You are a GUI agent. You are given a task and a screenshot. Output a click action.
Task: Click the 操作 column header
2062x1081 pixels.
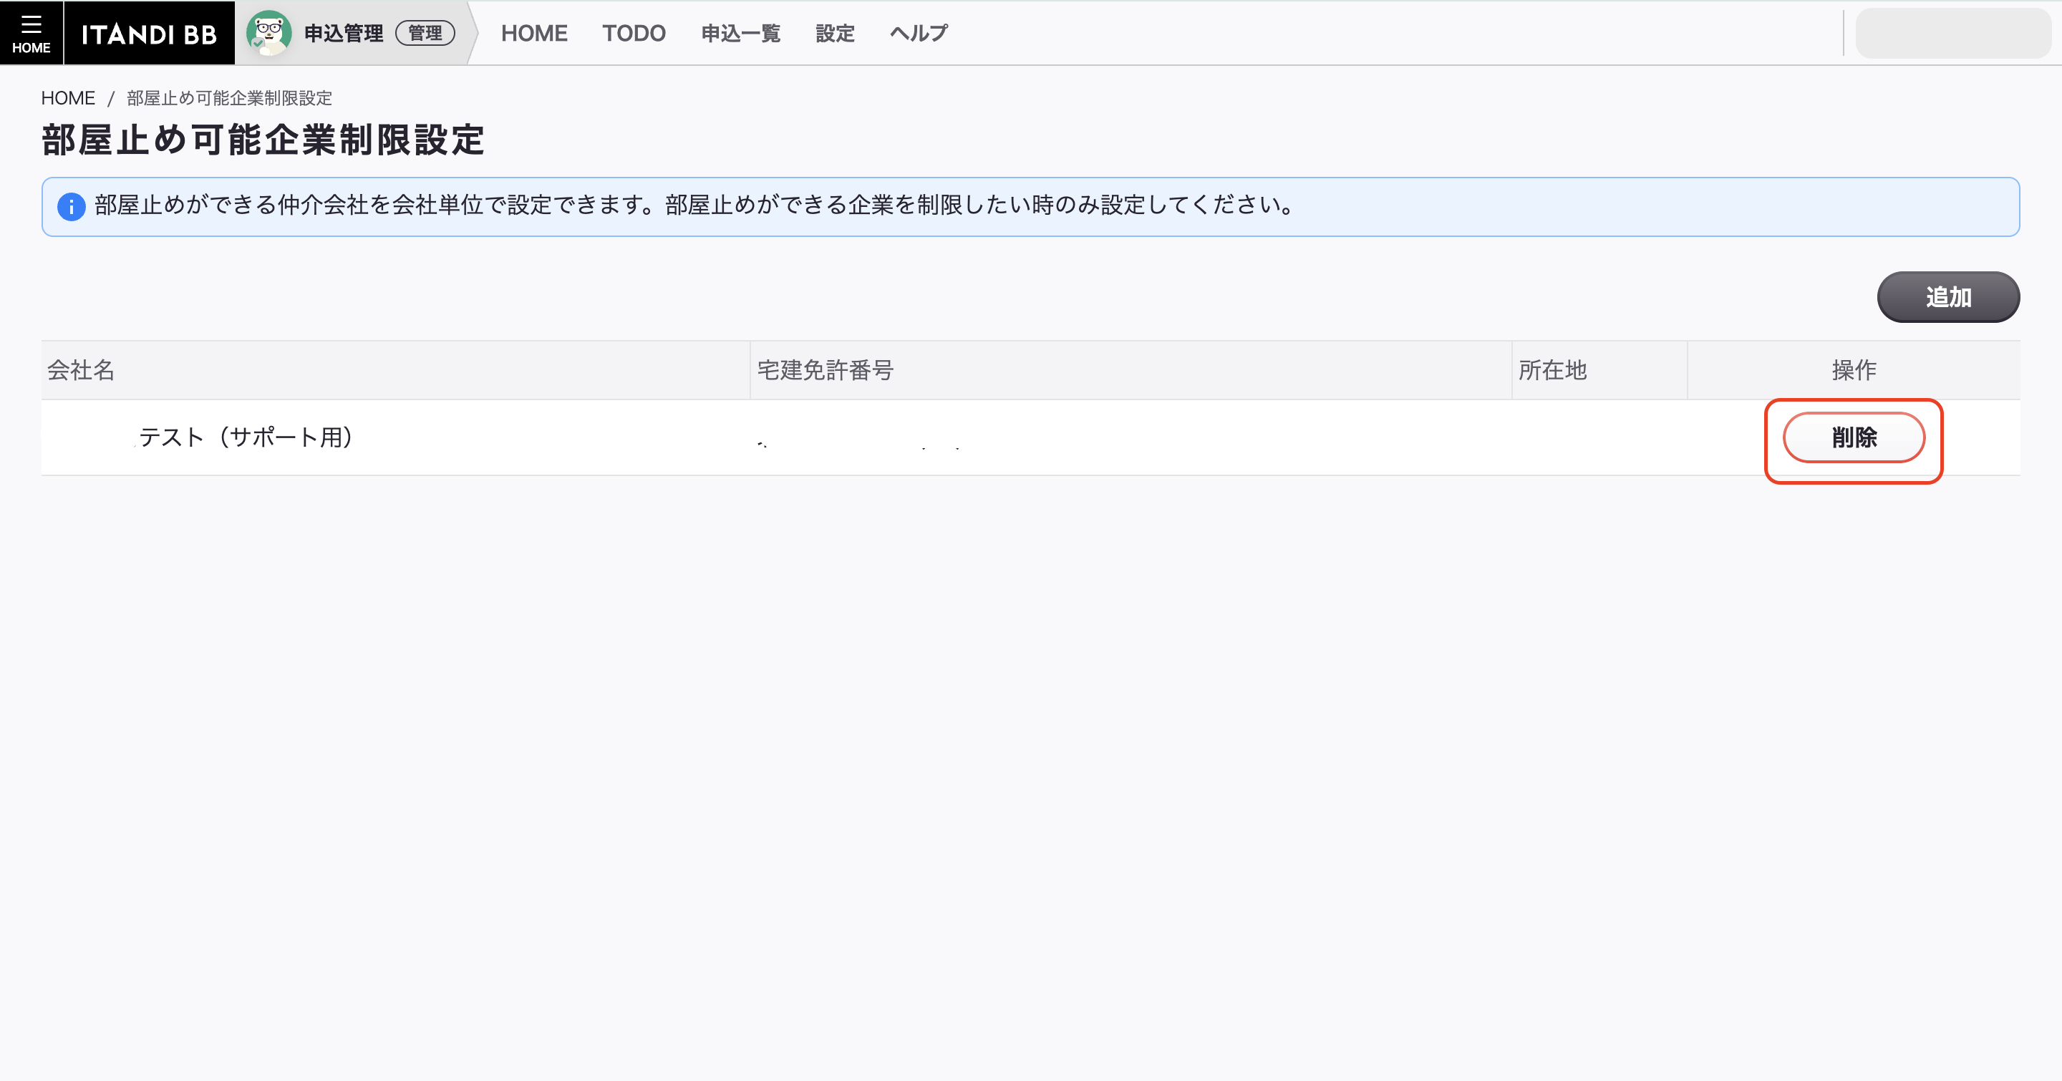pos(1854,369)
